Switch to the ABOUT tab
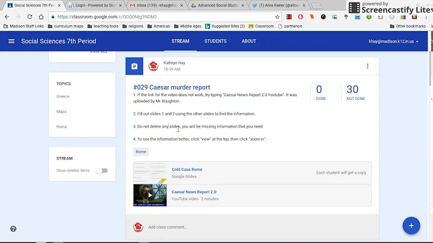This screenshot has height=243, width=433. 249,41
